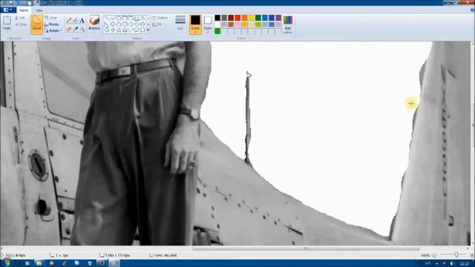Select the Eraser tool

pos(69,29)
